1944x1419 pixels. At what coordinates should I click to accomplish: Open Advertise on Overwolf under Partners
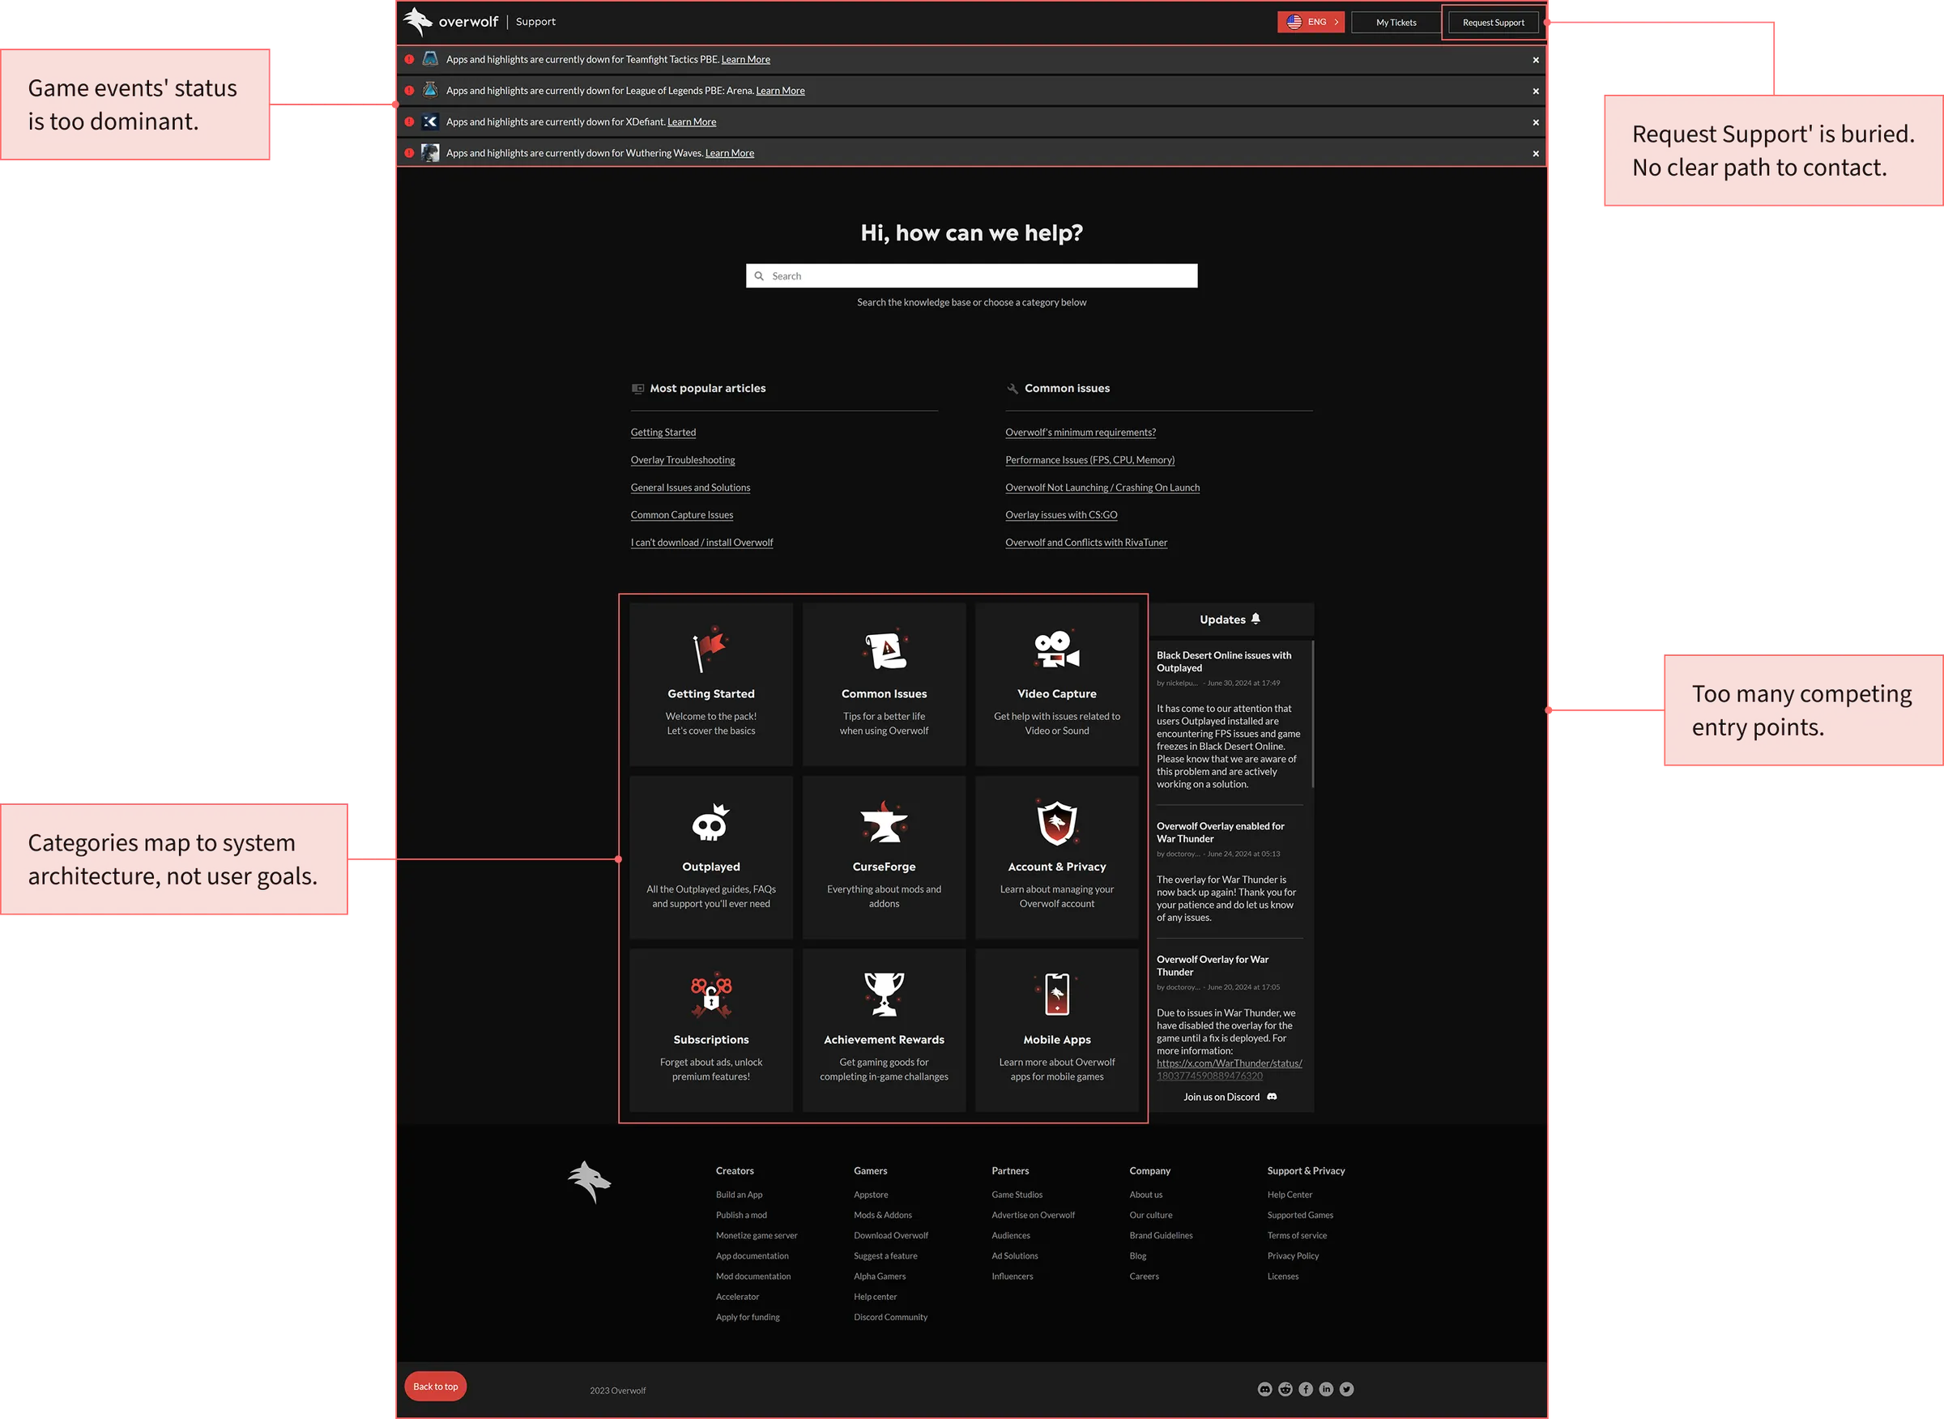1033,1215
